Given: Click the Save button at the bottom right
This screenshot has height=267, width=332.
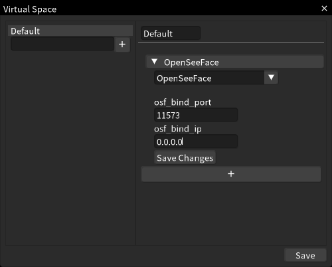Looking at the screenshot, I should 305,255.
